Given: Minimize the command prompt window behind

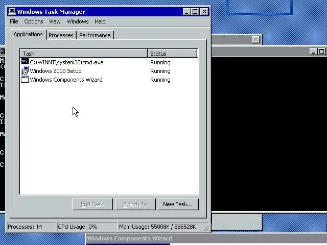Looking at the screenshot, I should tap(313, 52).
